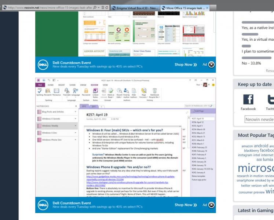Switch to the VIEW ribbon tab
The height and width of the screenshot is (220, 274).
click(x=105, y=85)
